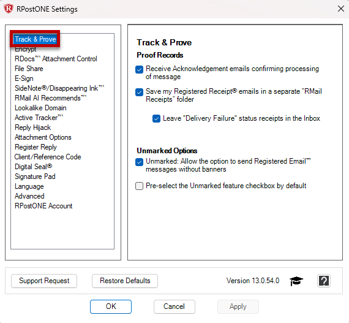Viewport: 349px width, 323px height.
Task: Toggle Unmarked option to send without banners
Action: pyautogui.click(x=140, y=162)
